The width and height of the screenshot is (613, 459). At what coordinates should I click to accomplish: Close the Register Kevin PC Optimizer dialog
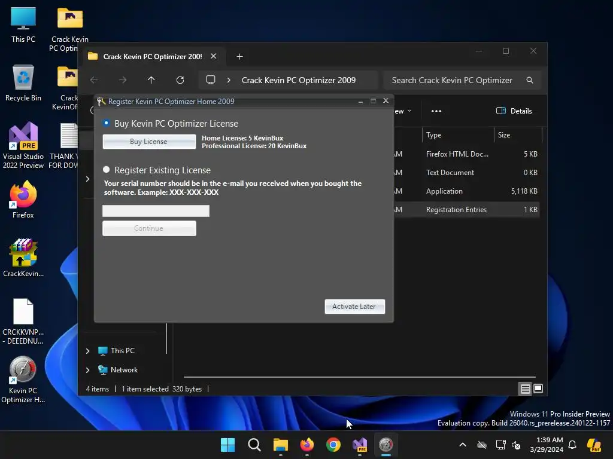(386, 100)
